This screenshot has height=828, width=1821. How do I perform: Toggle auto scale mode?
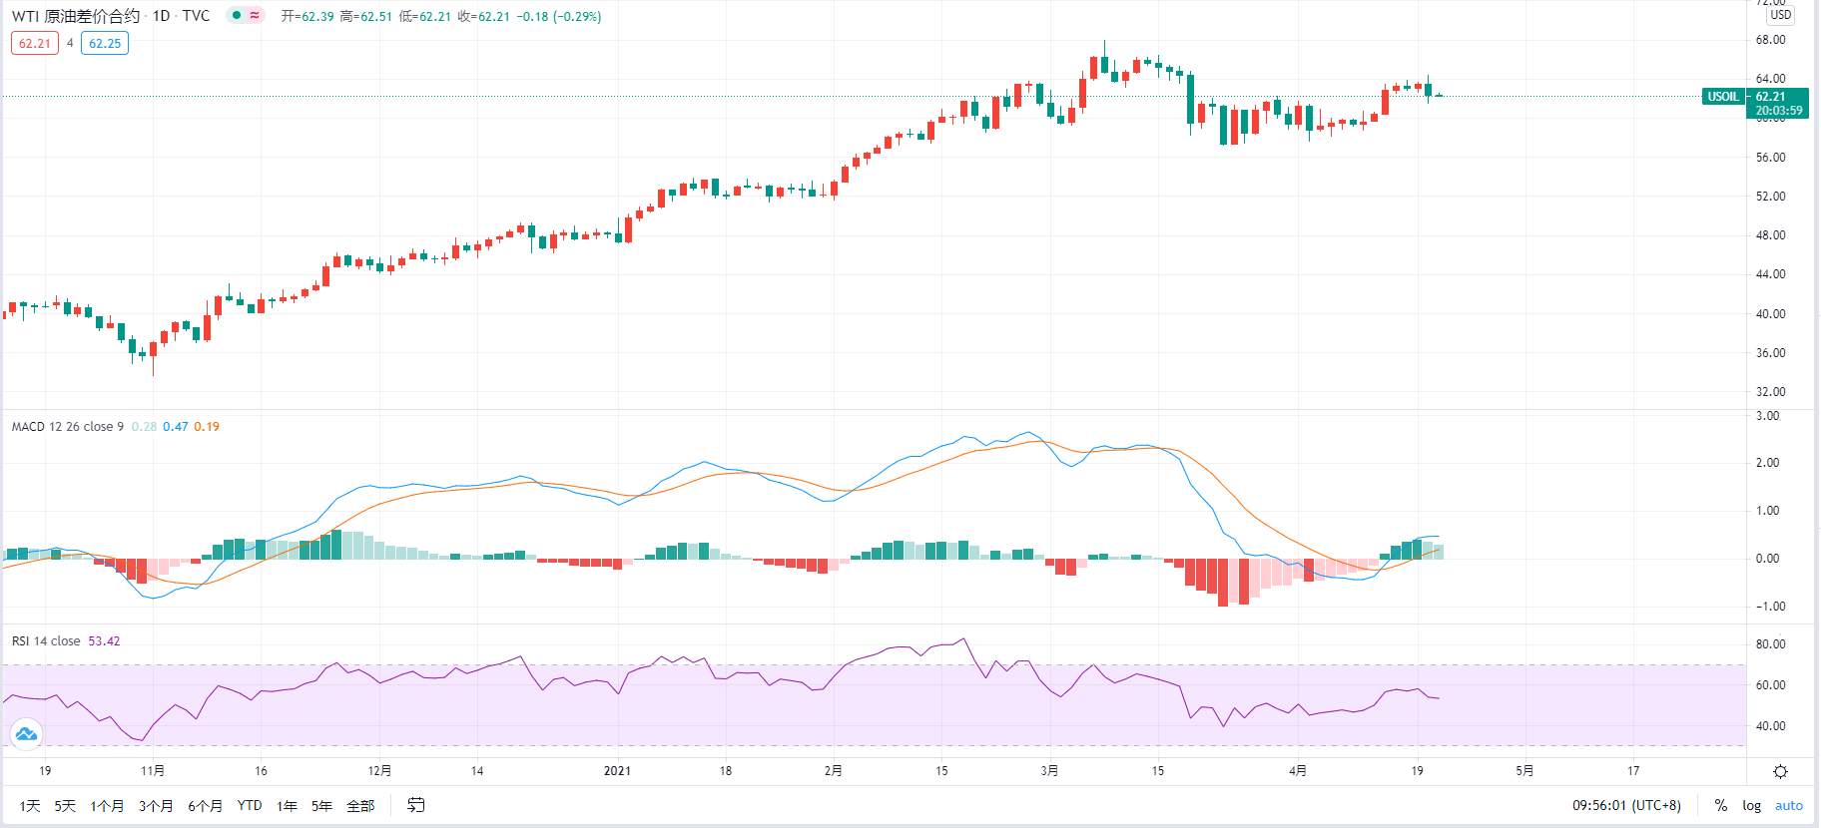click(x=1789, y=805)
